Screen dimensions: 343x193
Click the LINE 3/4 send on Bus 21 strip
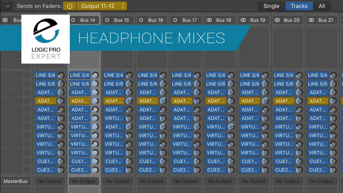coord(318,75)
